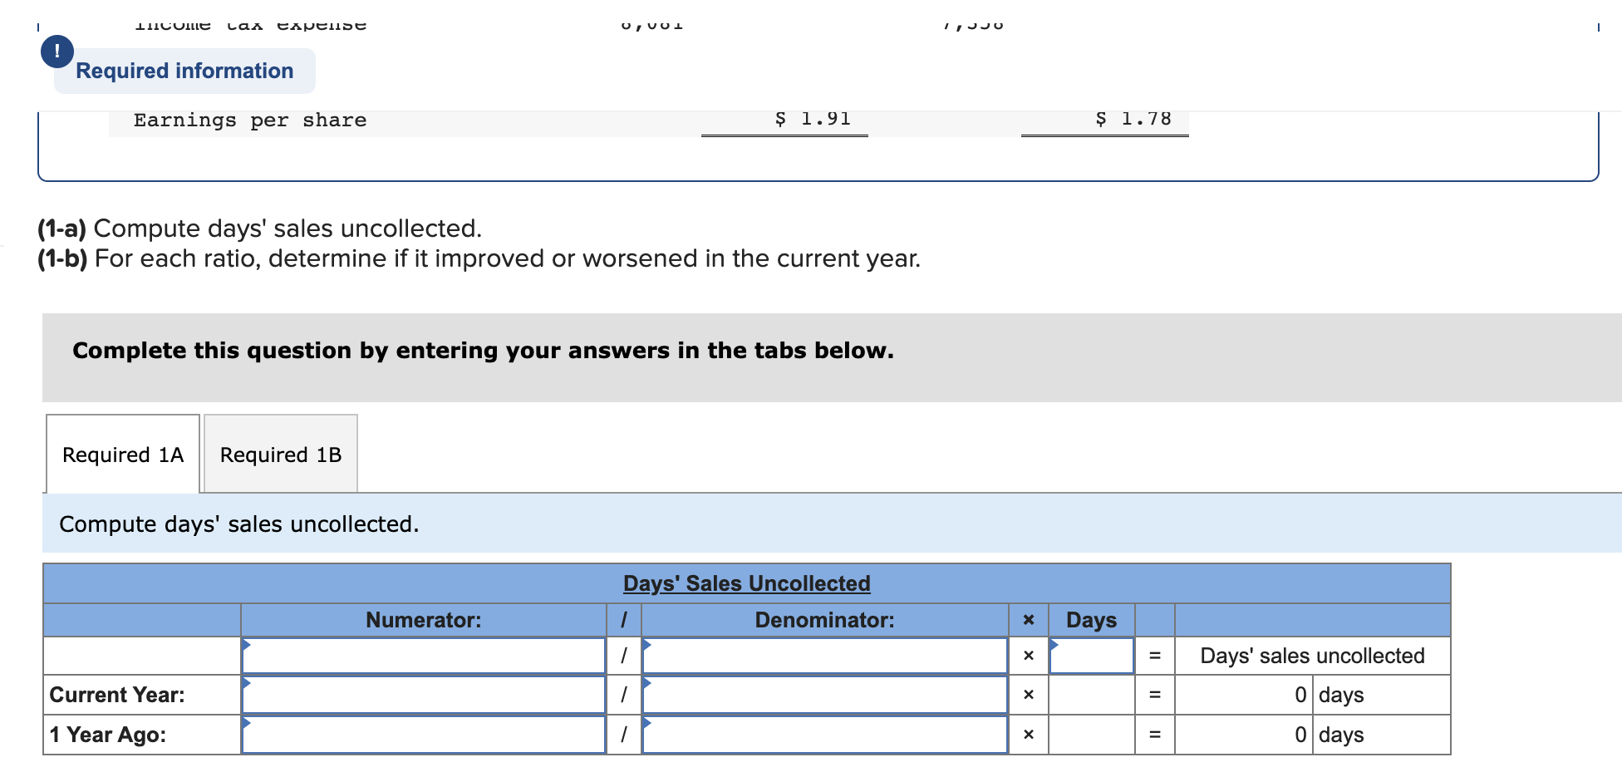The width and height of the screenshot is (1622, 767).
Task: Open the Required 1A tab
Action: tap(123, 454)
